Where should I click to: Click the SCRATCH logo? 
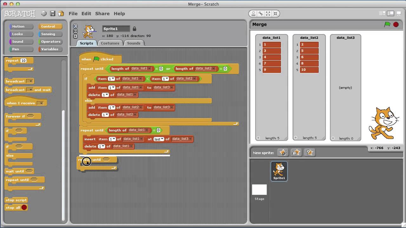click(x=20, y=14)
